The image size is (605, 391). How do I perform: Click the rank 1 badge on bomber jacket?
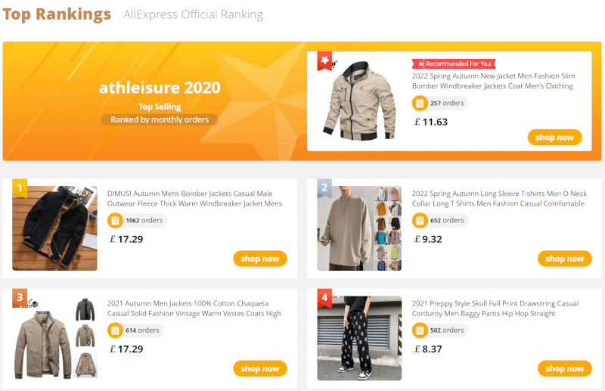tap(20, 187)
